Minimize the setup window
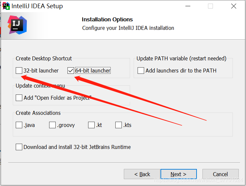The image size is (246, 186). click(x=188, y=6)
